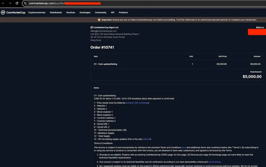Click the 12 - Total Supply line
The width and height of the screenshot is (266, 167).
pyautogui.click(x=102, y=136)
